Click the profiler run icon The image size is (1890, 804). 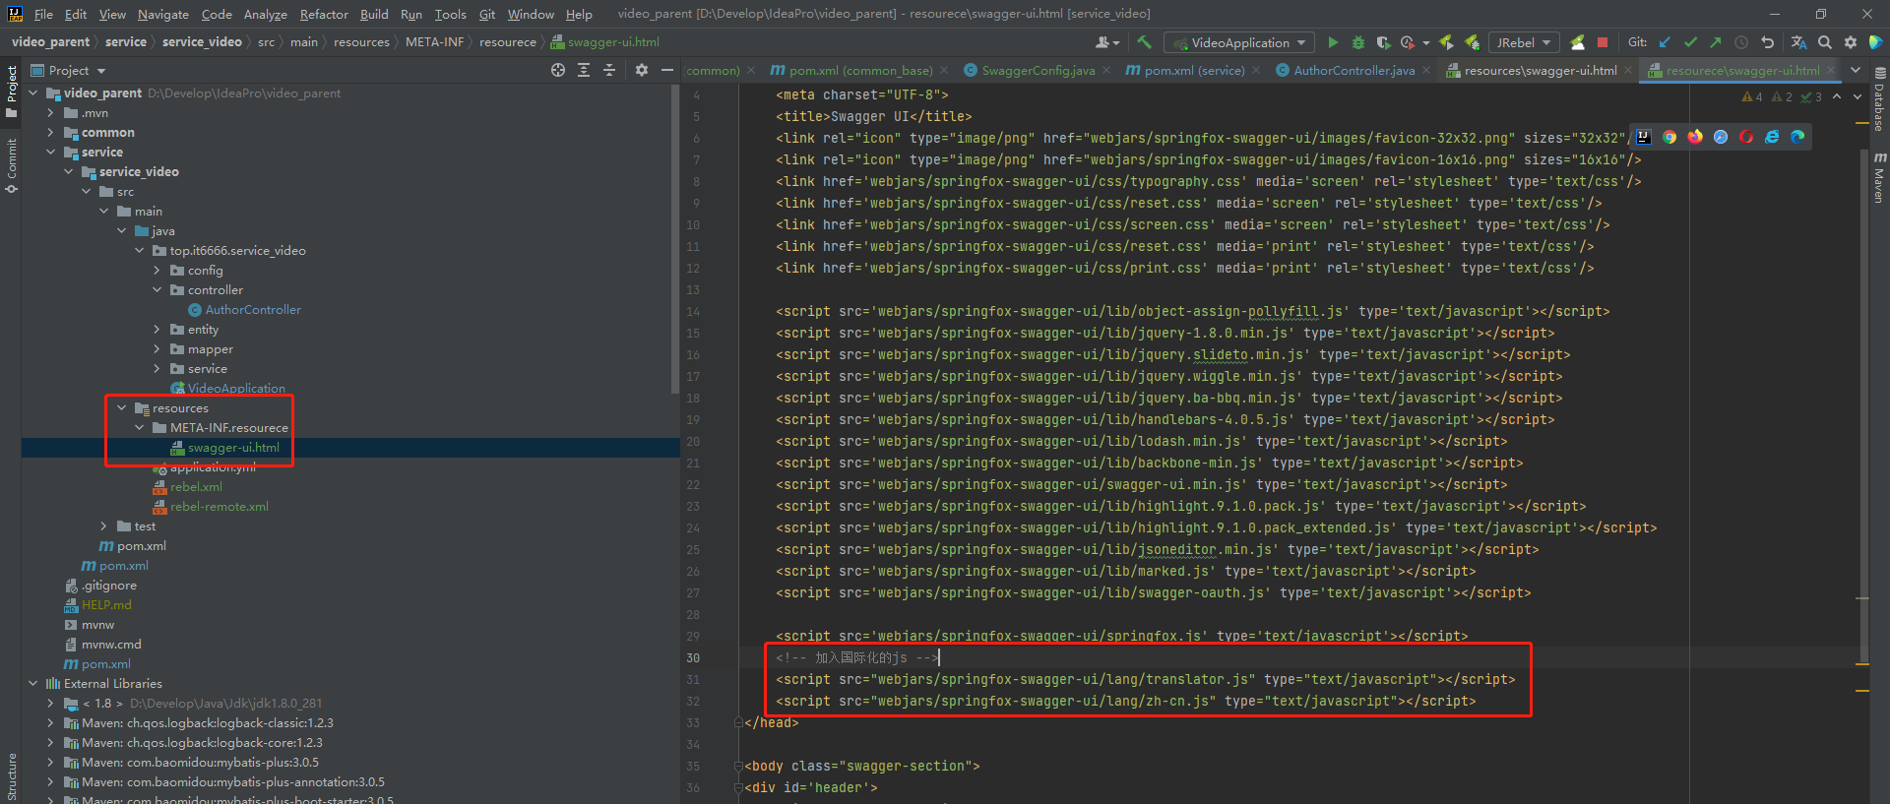[1408, 42]
